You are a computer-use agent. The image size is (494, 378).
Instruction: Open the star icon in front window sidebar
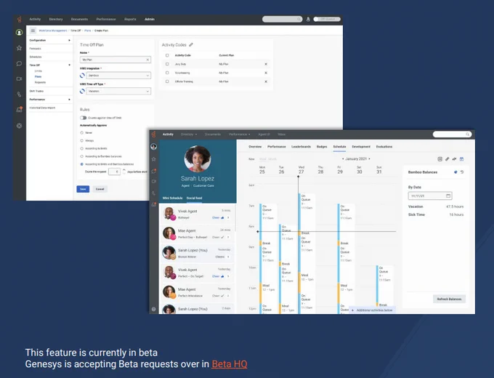pyautogui.click(x=154, y=159)
